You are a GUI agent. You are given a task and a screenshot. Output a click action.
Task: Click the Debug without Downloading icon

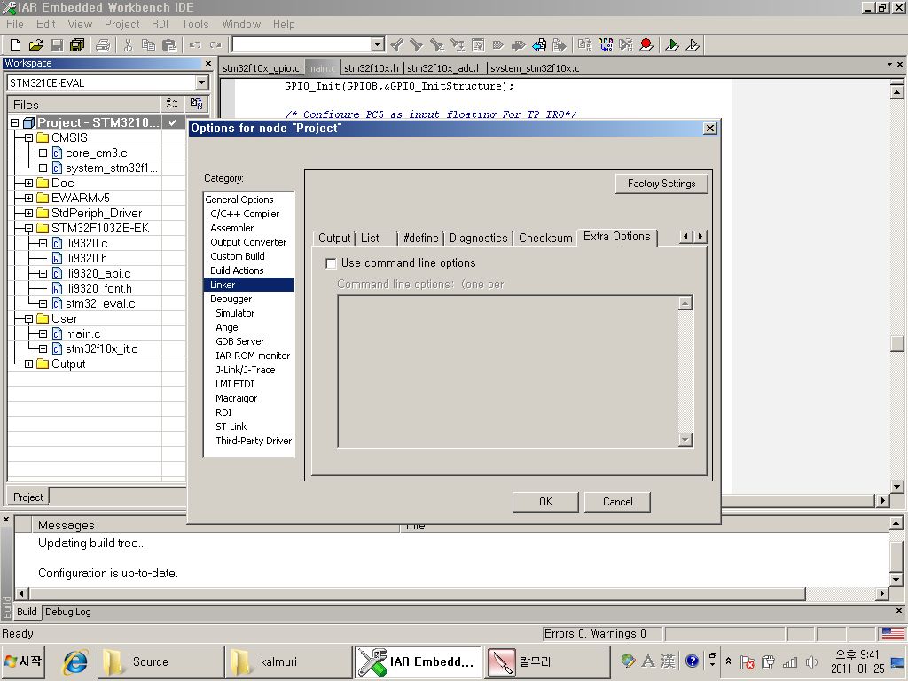pos(692,44)
